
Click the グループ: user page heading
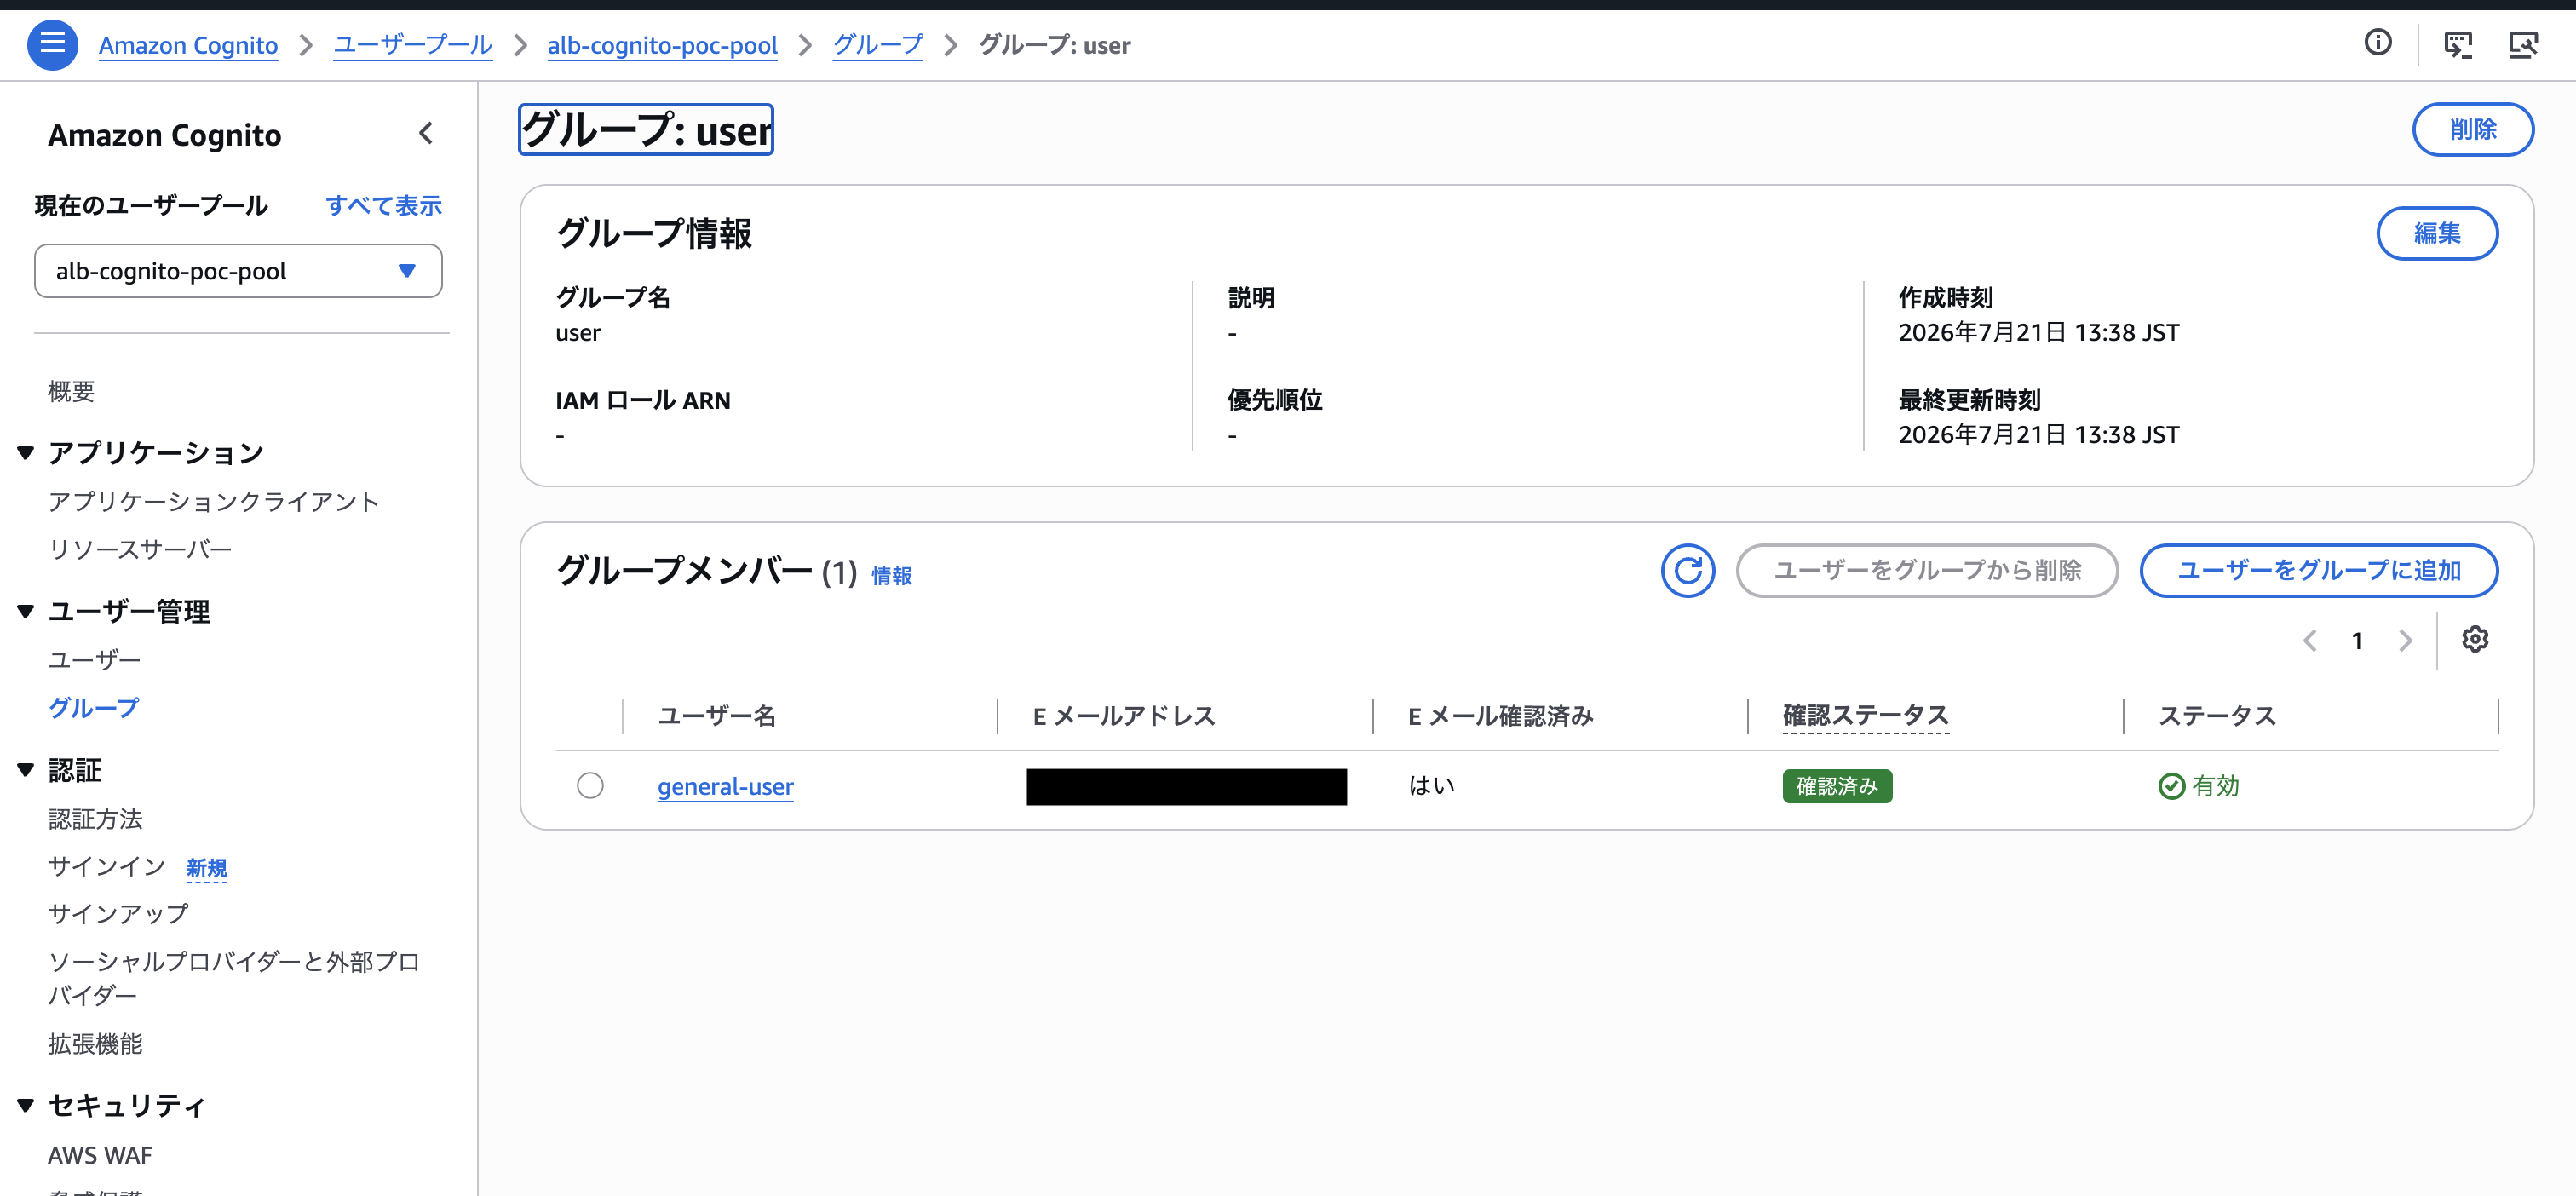[x=646, y=130]
